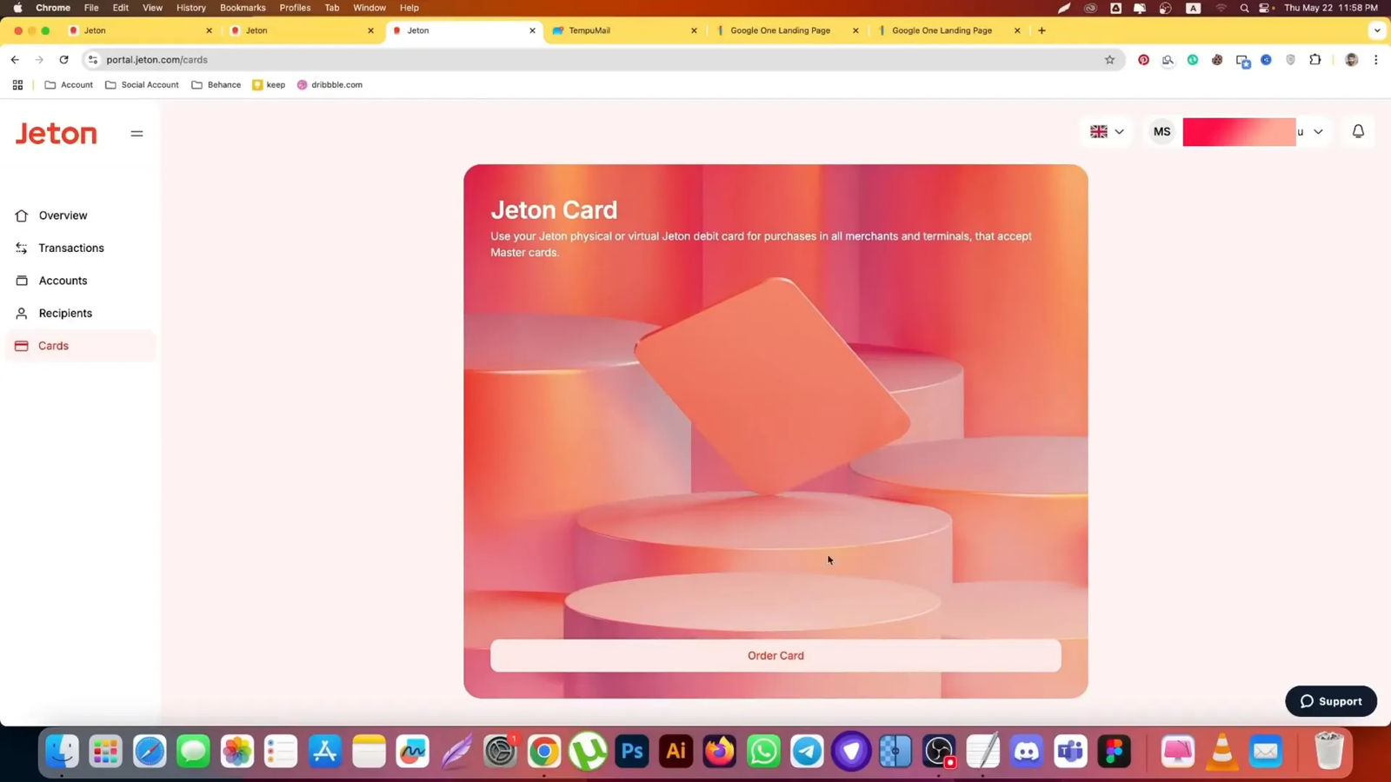Open Safari from the dock
Image resolution: width=1391 pixels, height=782 pixels.
tap(150, 752)
